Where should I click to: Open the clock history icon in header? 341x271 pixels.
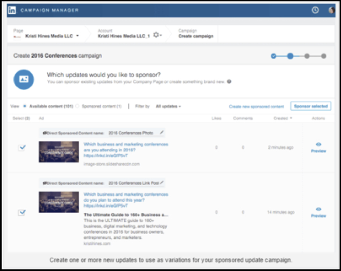[315, 10]
